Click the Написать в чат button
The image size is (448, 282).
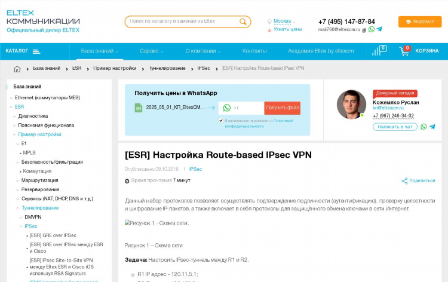pyautogui.click(x=395, y=127)
